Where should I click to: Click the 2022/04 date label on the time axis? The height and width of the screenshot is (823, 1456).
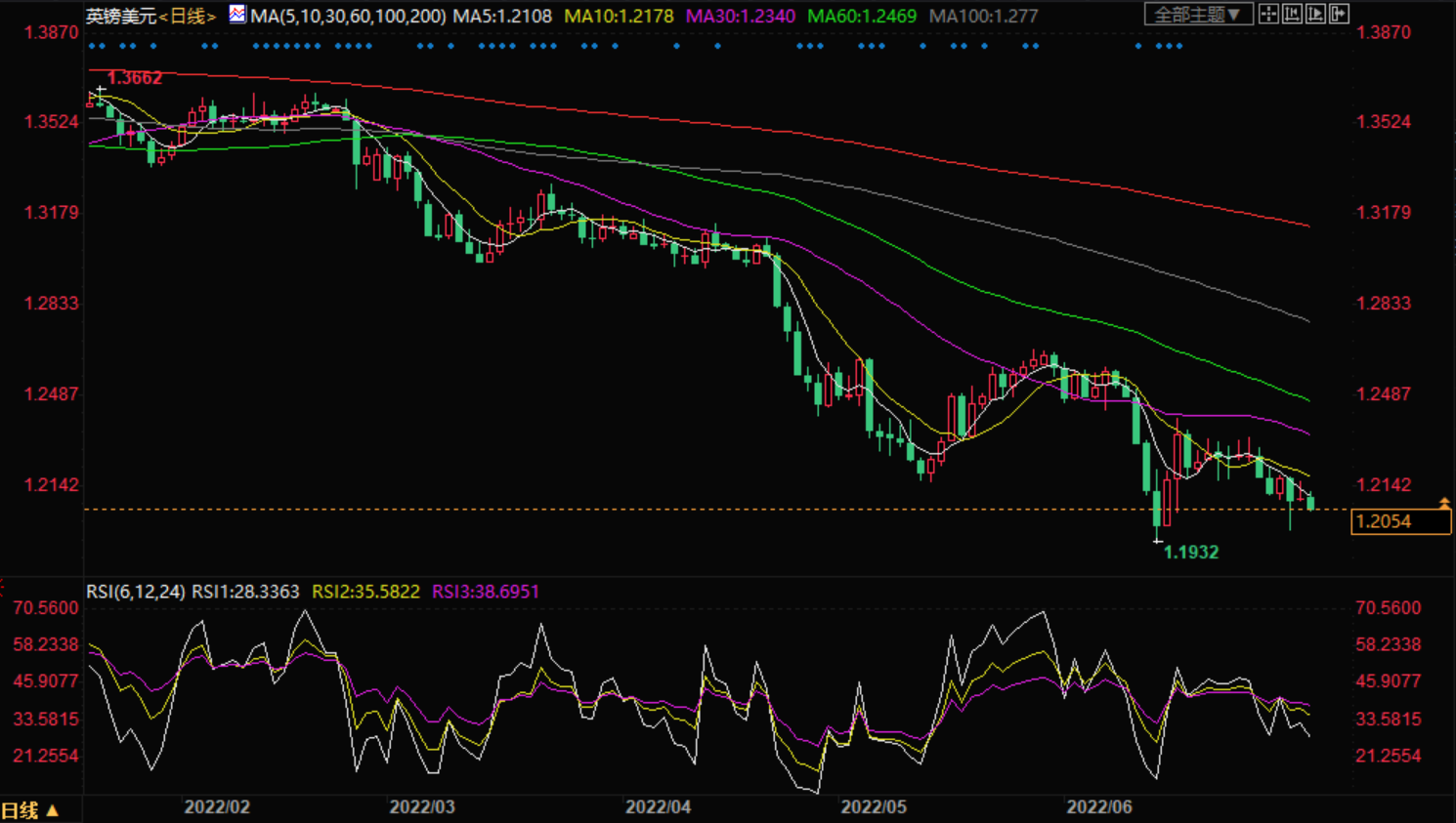[659, 807]
